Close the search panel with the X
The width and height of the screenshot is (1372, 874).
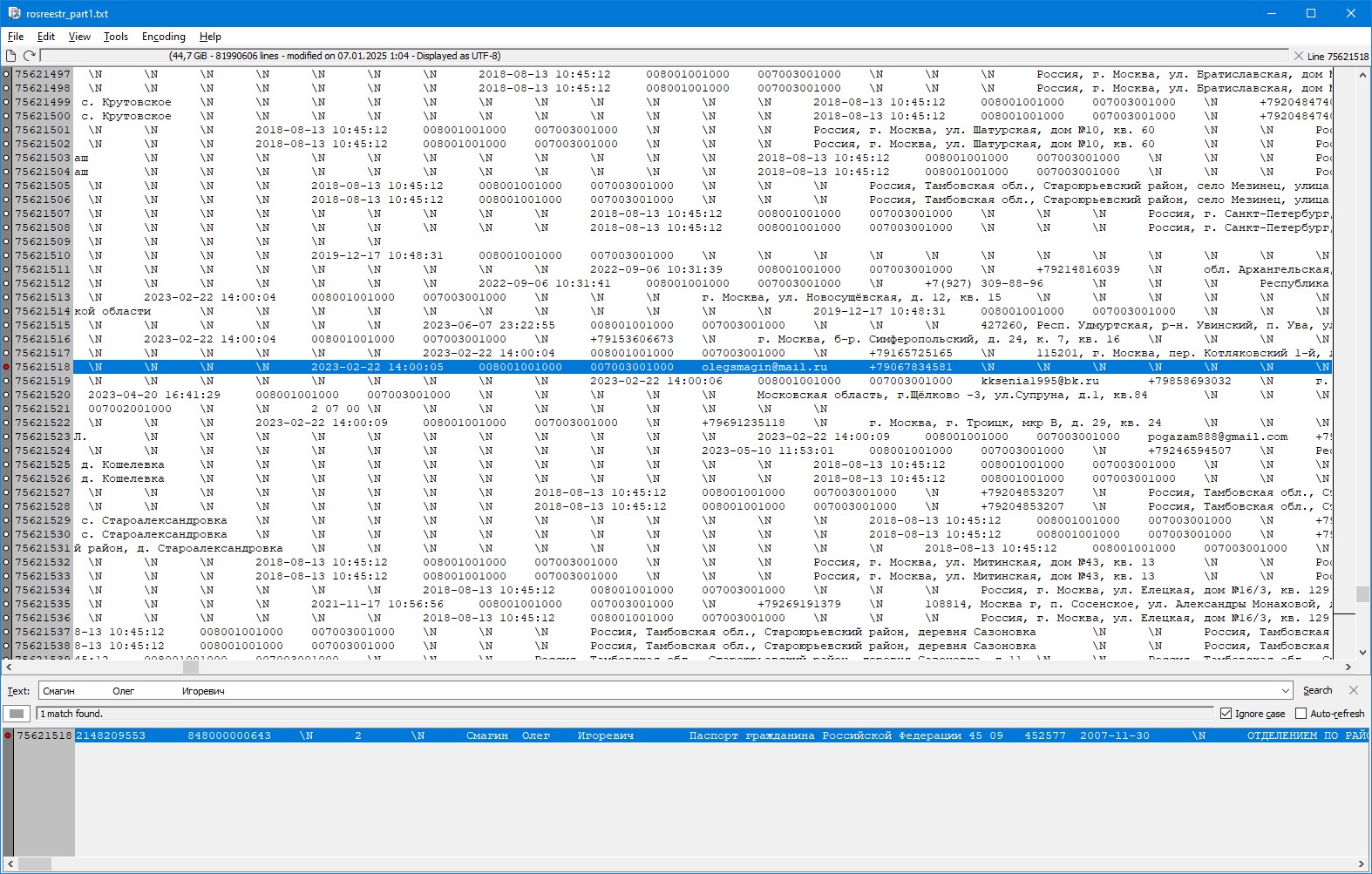click(x=1354, y=690)
